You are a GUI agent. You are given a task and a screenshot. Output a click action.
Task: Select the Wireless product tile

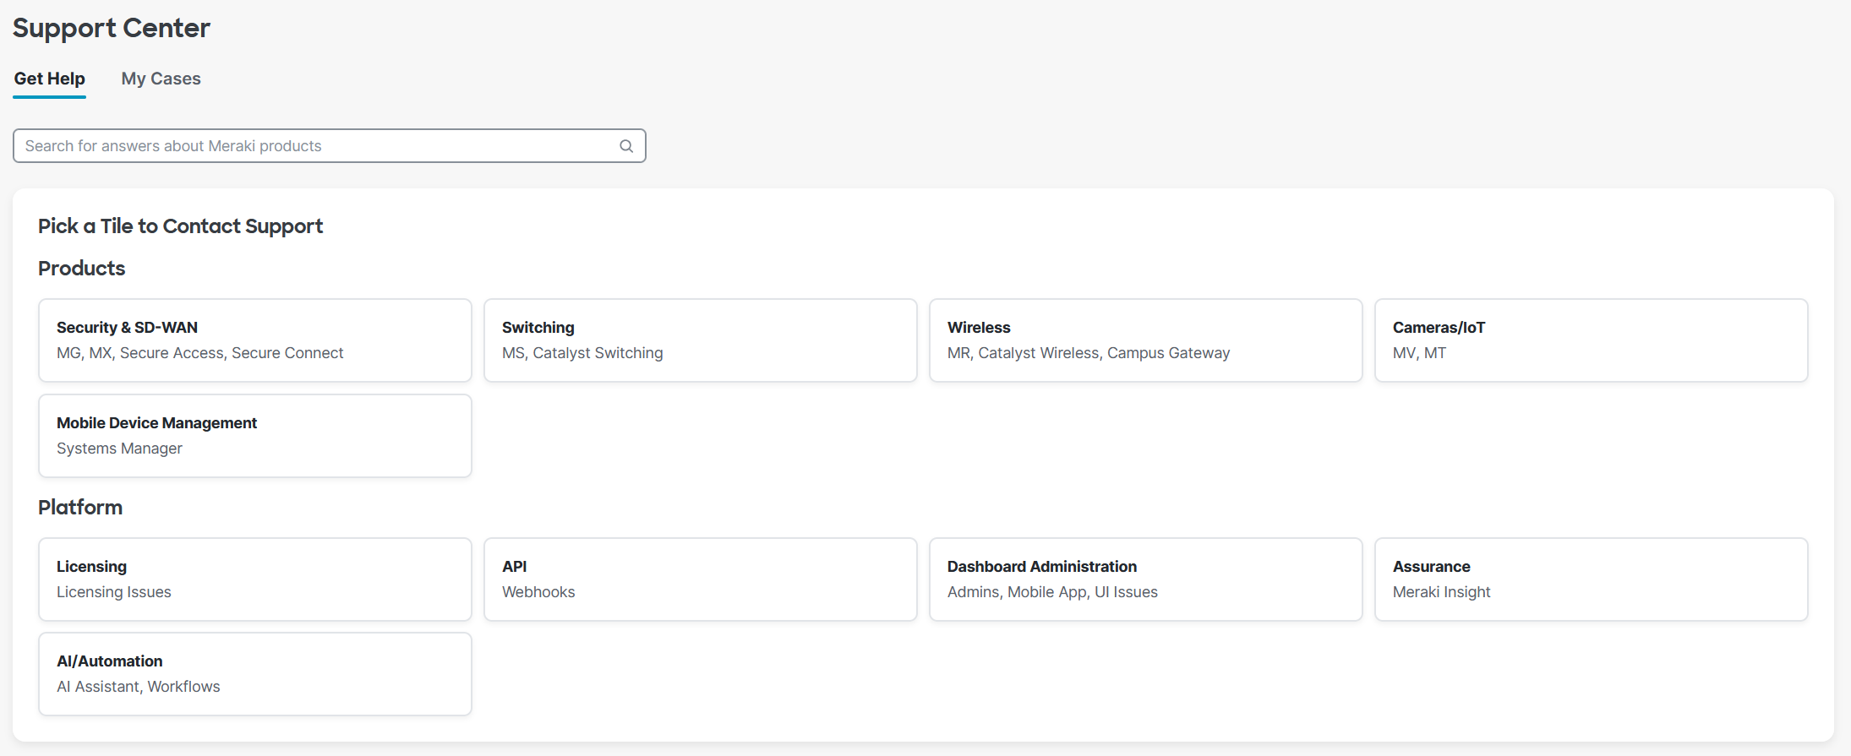click(x=1145, y=340)
